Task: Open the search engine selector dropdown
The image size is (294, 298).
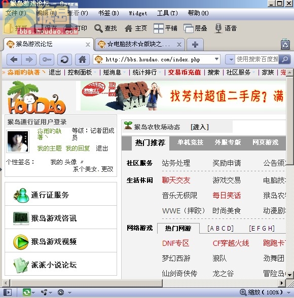Action: click(231, 59)
